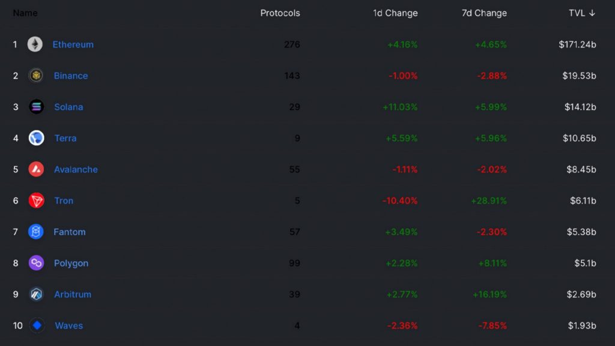Screen dimensions: 615x346
Task: Click the Terra chain logo icon
Action: pos(36,138)
